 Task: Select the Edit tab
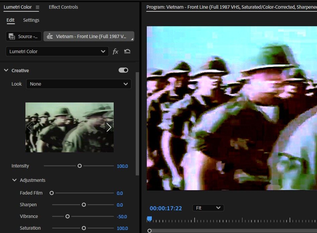coord(10,20)
